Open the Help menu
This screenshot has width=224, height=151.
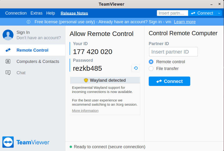click(x=51, y=13)
